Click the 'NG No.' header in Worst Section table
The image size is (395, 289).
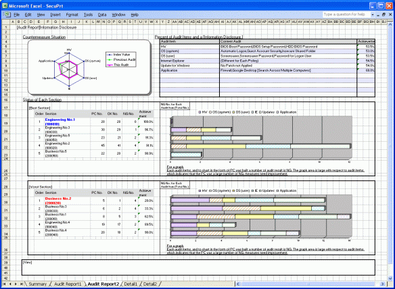click(x=129, y=192)
